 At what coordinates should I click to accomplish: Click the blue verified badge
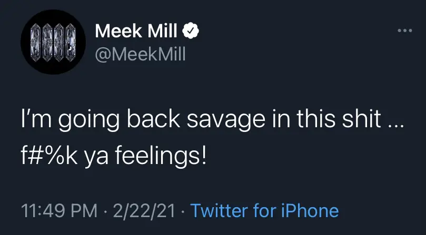(x=190, y=32)
